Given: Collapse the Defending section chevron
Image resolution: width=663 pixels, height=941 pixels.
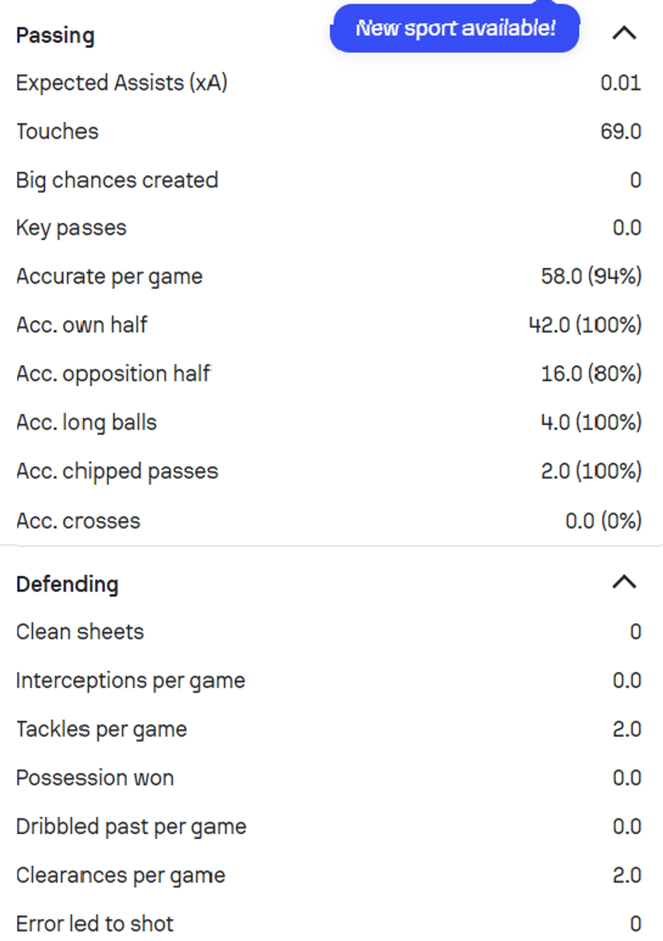Looking at the screenshot, I should (624, 582).
